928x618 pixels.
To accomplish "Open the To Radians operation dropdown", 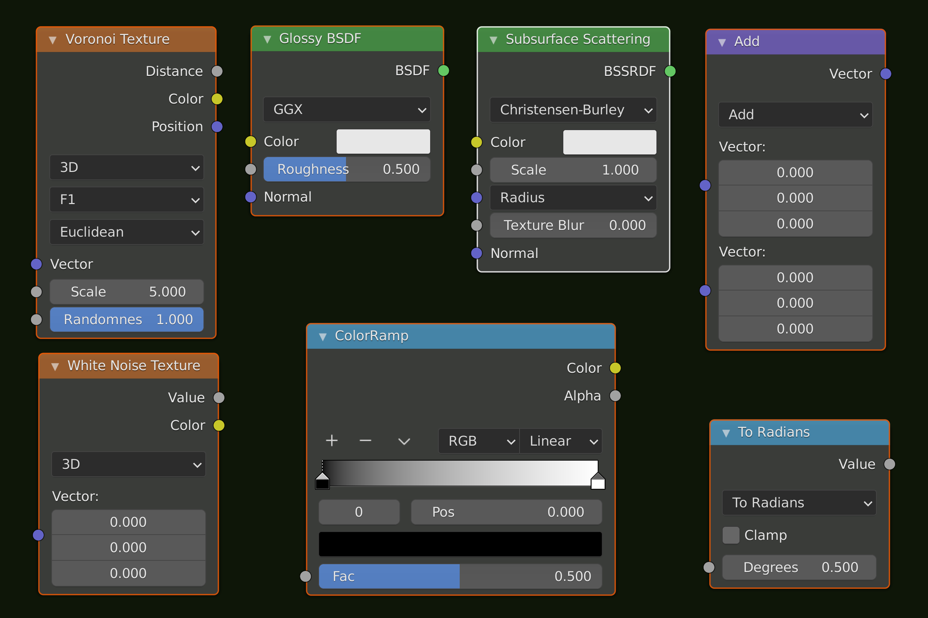I will tap(799, 502).
